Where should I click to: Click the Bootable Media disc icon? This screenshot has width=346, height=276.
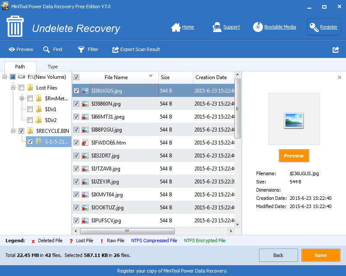(x=258, y=27)
